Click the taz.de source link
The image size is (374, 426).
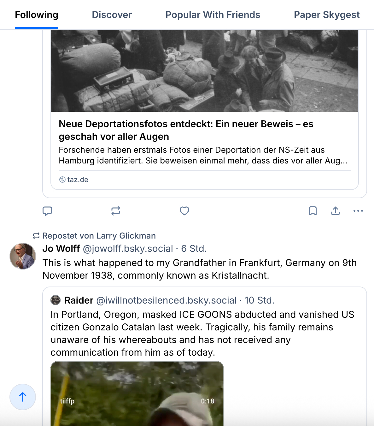[x=78, y=180]
